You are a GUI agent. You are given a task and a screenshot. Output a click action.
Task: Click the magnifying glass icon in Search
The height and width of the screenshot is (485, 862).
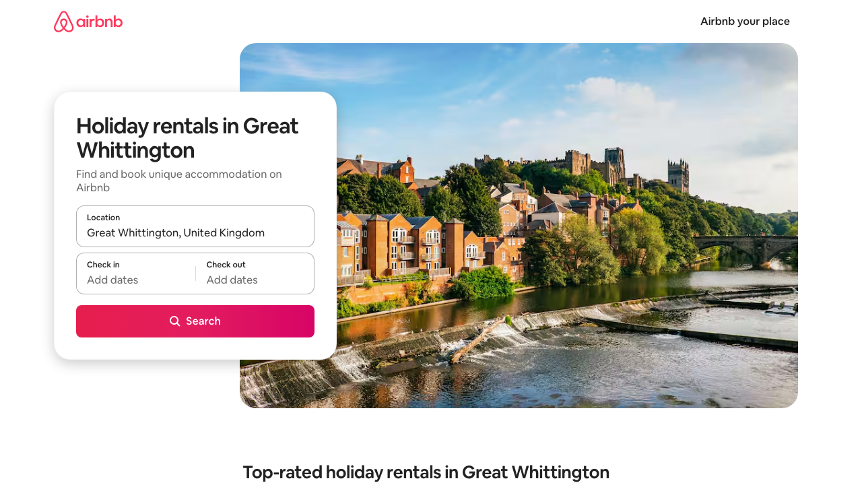tap(175, 321)
